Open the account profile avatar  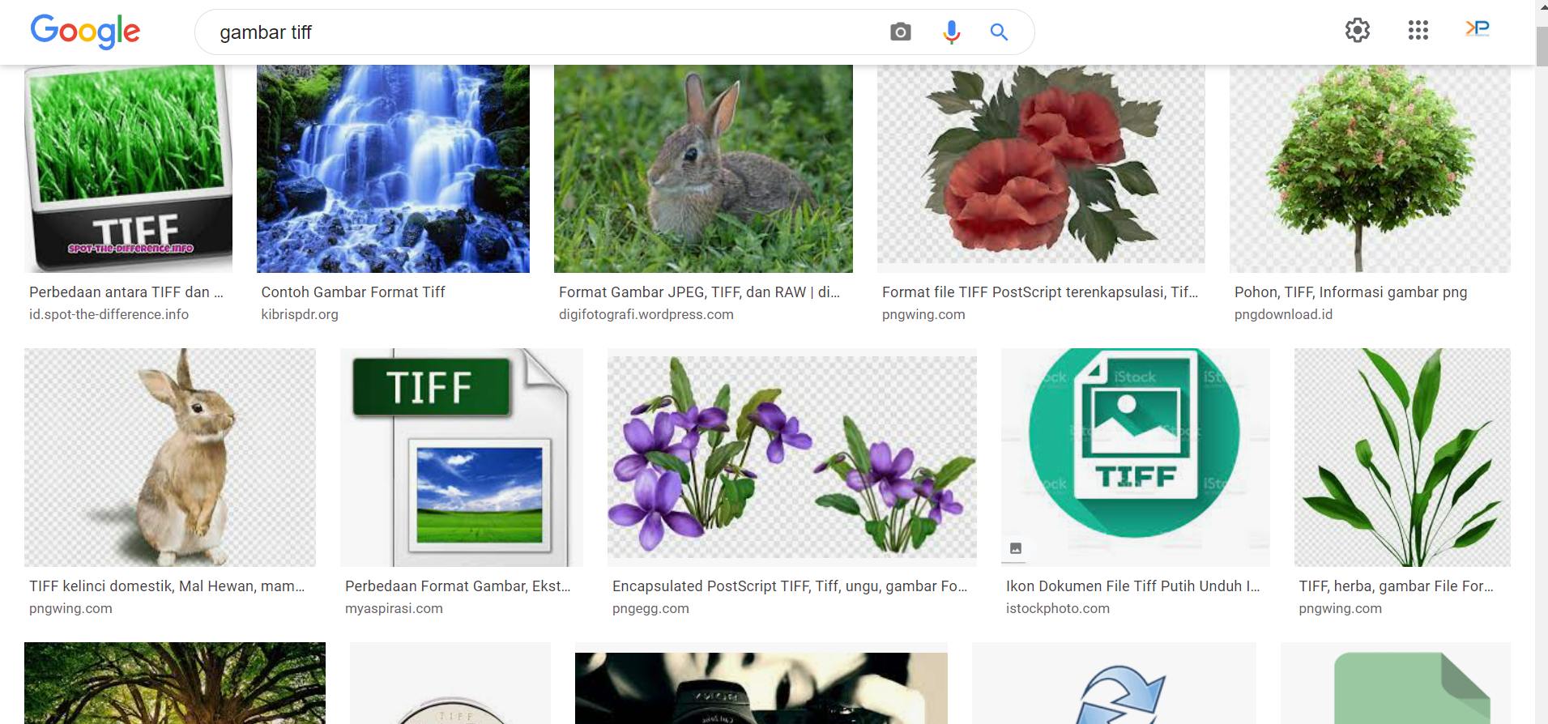tap(1478, 29)
